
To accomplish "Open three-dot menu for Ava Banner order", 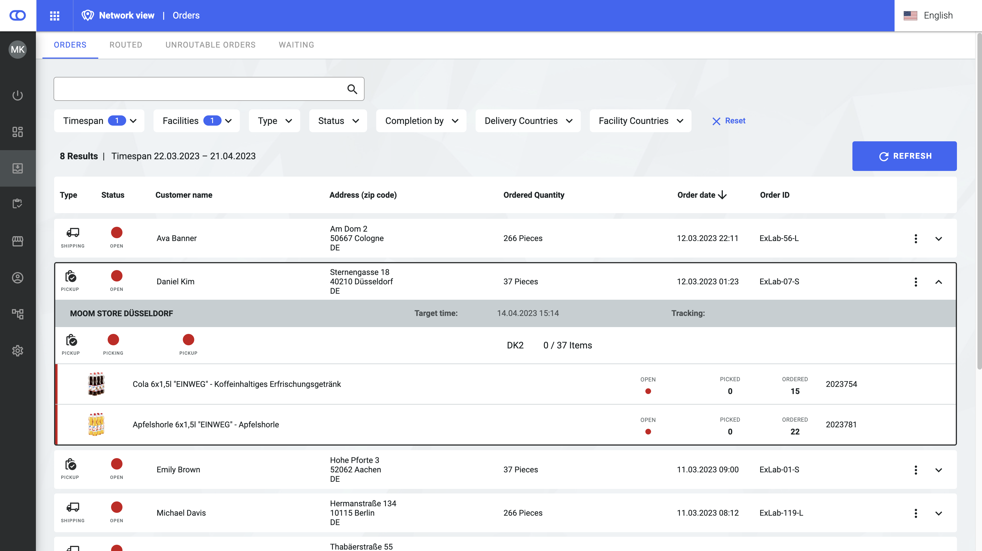I will tap(916, 239).
